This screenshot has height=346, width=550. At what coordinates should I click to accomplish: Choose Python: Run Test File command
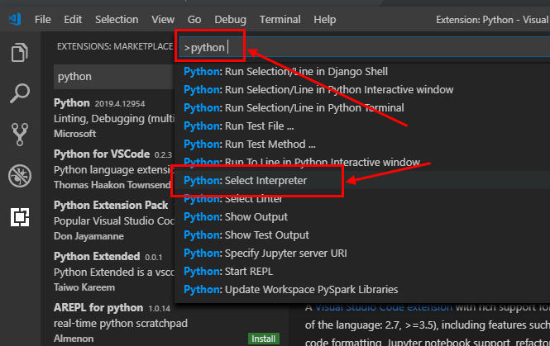(x=362, y=126)
